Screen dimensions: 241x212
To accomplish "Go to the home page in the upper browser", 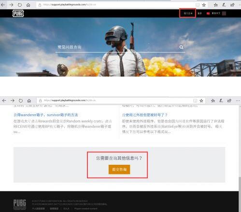I will (x=28, y=5).
